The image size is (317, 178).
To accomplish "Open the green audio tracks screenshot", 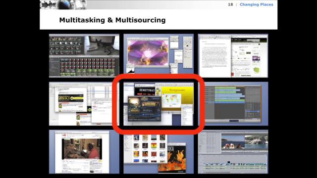I will (x=233, y=104).
